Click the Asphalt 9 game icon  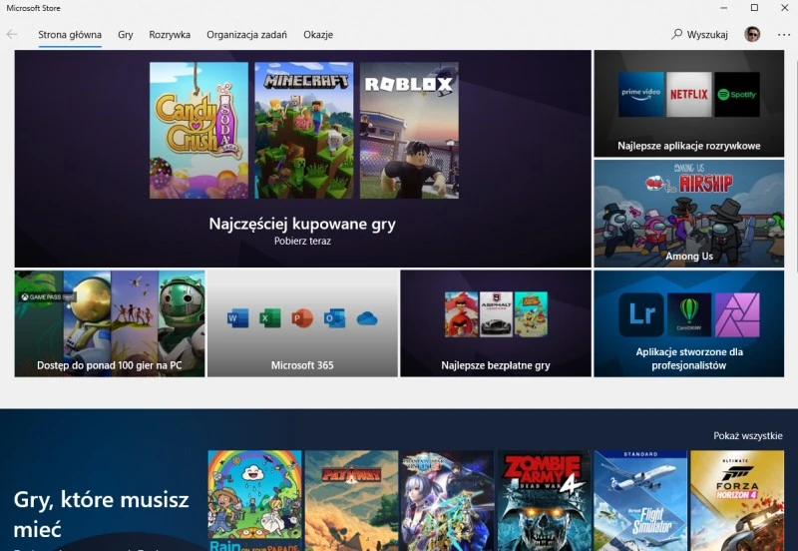pos(496,314)
